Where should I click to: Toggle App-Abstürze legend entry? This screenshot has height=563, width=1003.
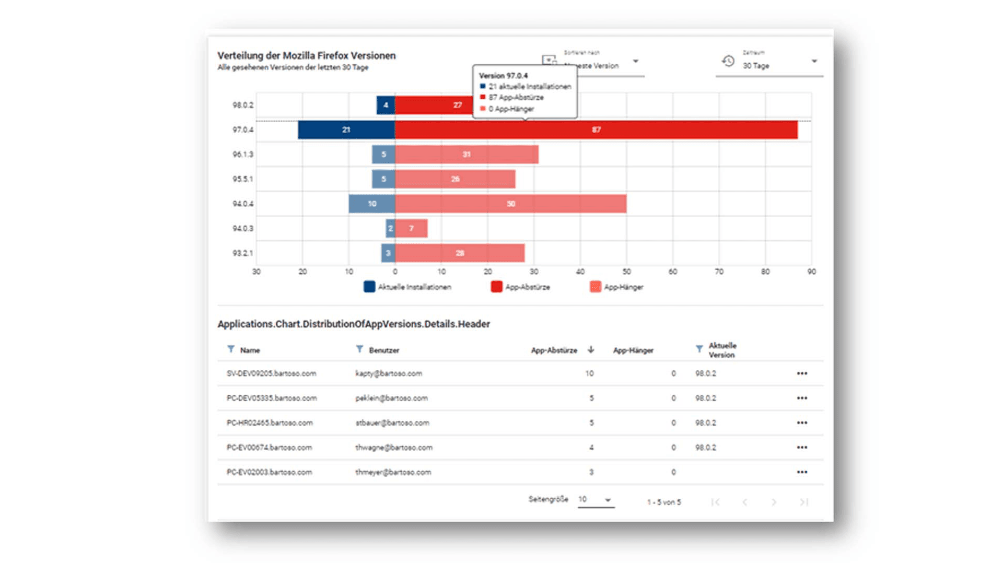(520, 287)
